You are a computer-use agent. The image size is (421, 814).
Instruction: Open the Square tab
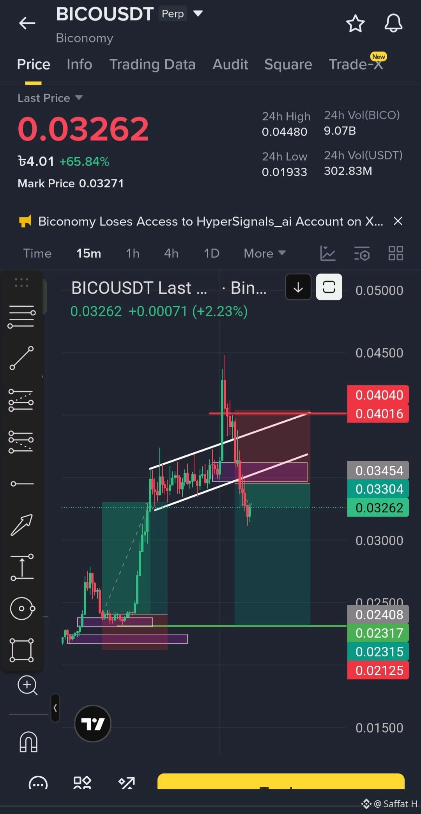(x=288, y=64)
